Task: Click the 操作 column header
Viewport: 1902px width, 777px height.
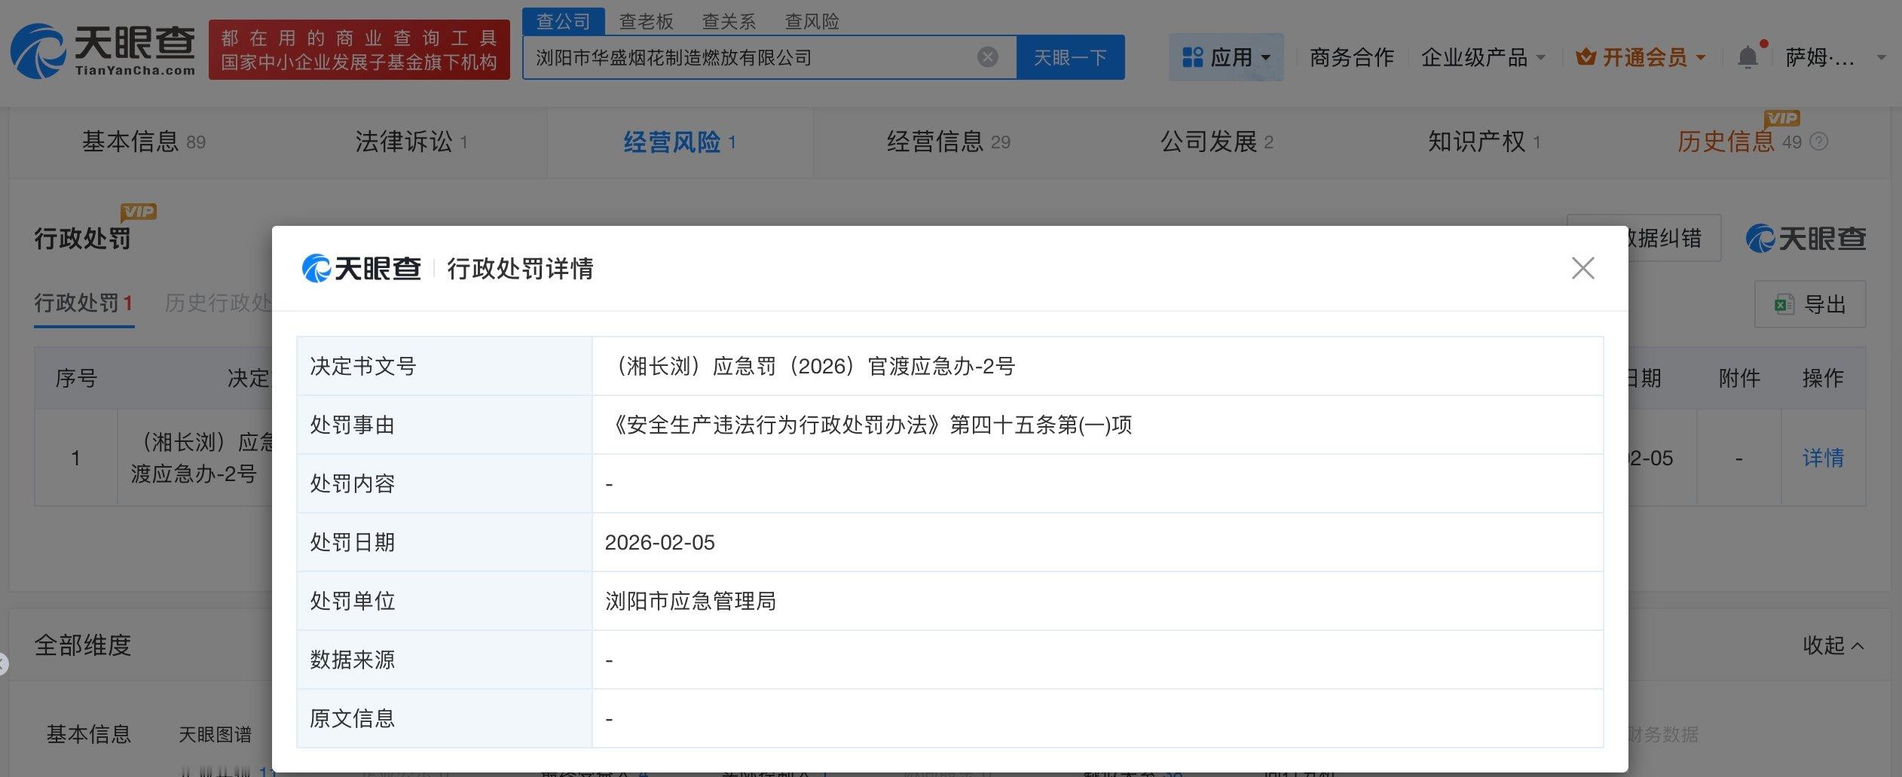Action: tap(1823, 378)
